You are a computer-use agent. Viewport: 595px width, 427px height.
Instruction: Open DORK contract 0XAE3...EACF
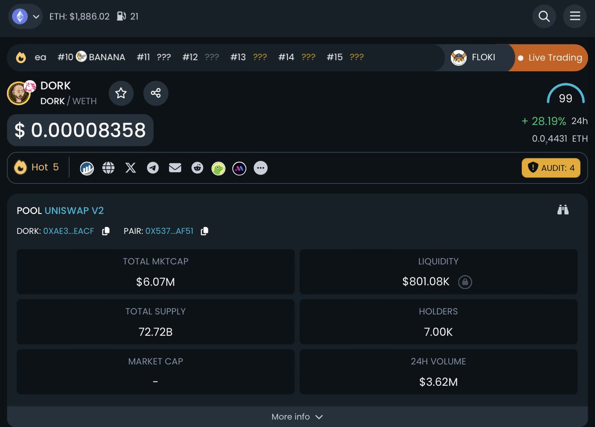(x=68, y=231)
